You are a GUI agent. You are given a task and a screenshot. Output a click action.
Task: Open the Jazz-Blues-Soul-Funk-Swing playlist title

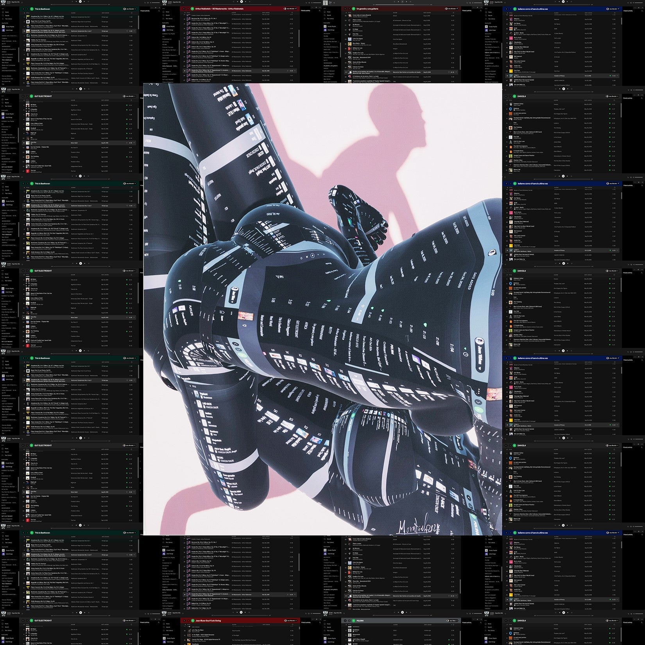point(209,620)
